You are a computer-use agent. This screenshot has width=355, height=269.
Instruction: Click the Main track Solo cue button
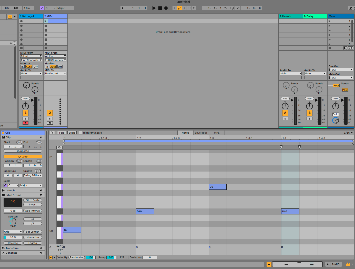tap(336, 114)
